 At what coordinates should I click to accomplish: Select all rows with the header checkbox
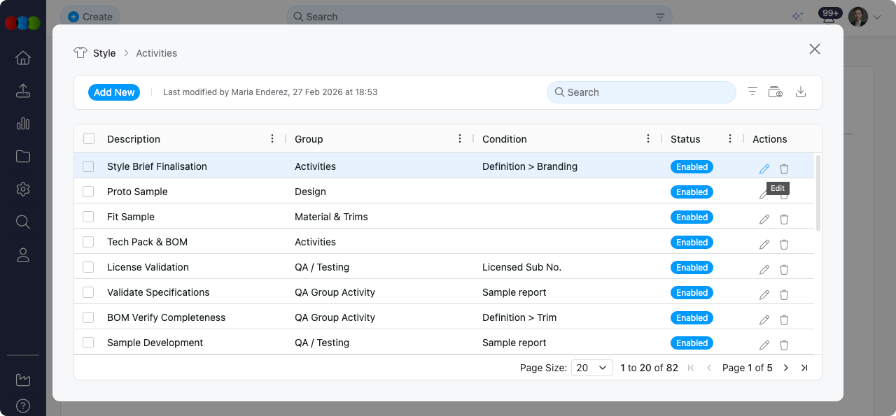[89, 138]
